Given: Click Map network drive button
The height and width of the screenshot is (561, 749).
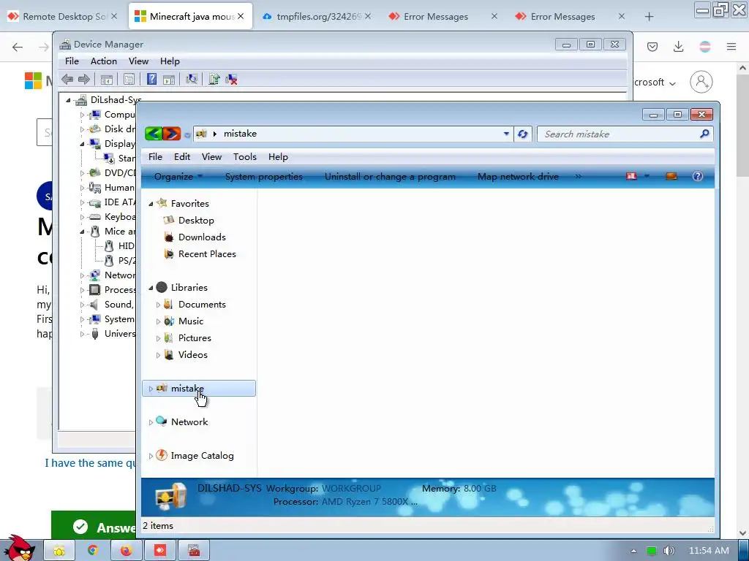Looking at the screenshot, I should click(x=518, y=177).
